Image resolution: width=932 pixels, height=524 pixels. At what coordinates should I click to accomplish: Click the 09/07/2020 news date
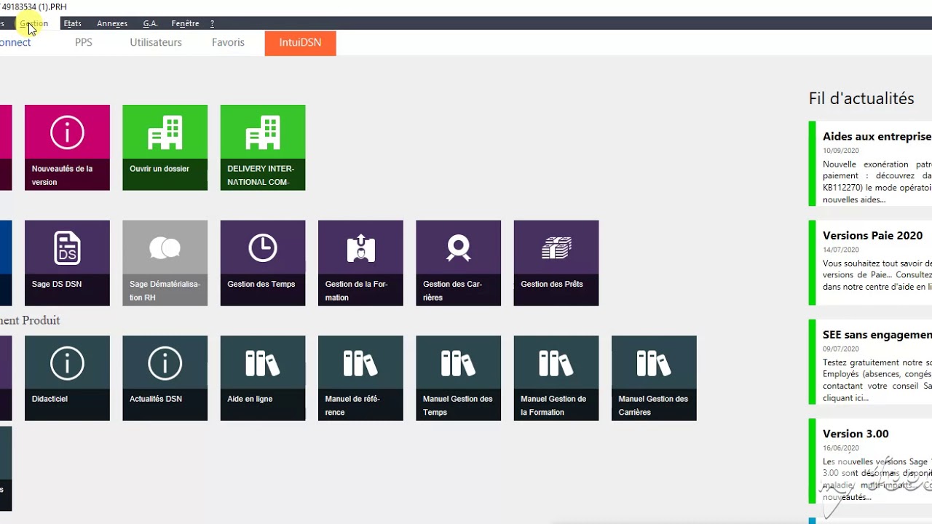tap(841, 349)
